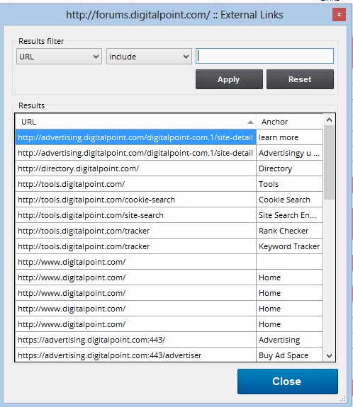Click the results scrollbar down arrow
Viewport: 353px width, 407px height.
click(329, 355)
